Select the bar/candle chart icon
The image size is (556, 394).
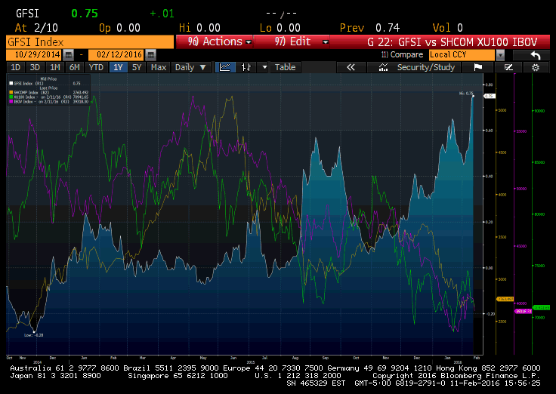(x=246, y=67)
